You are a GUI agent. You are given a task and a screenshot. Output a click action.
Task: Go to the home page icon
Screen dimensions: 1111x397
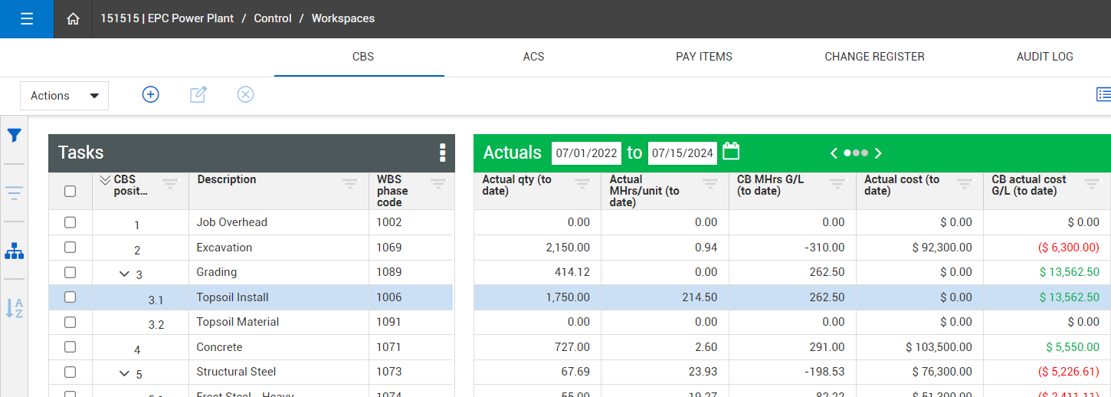pos(73,19)
